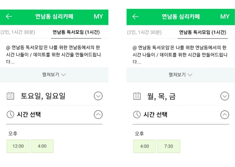Open MY page in the right header
Viewport: 235px width, 167px height.
[225, 16]
